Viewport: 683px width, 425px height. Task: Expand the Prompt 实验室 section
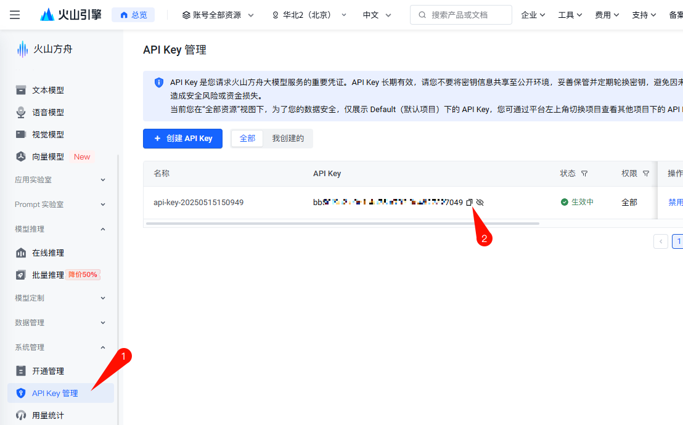coord(60,204)
